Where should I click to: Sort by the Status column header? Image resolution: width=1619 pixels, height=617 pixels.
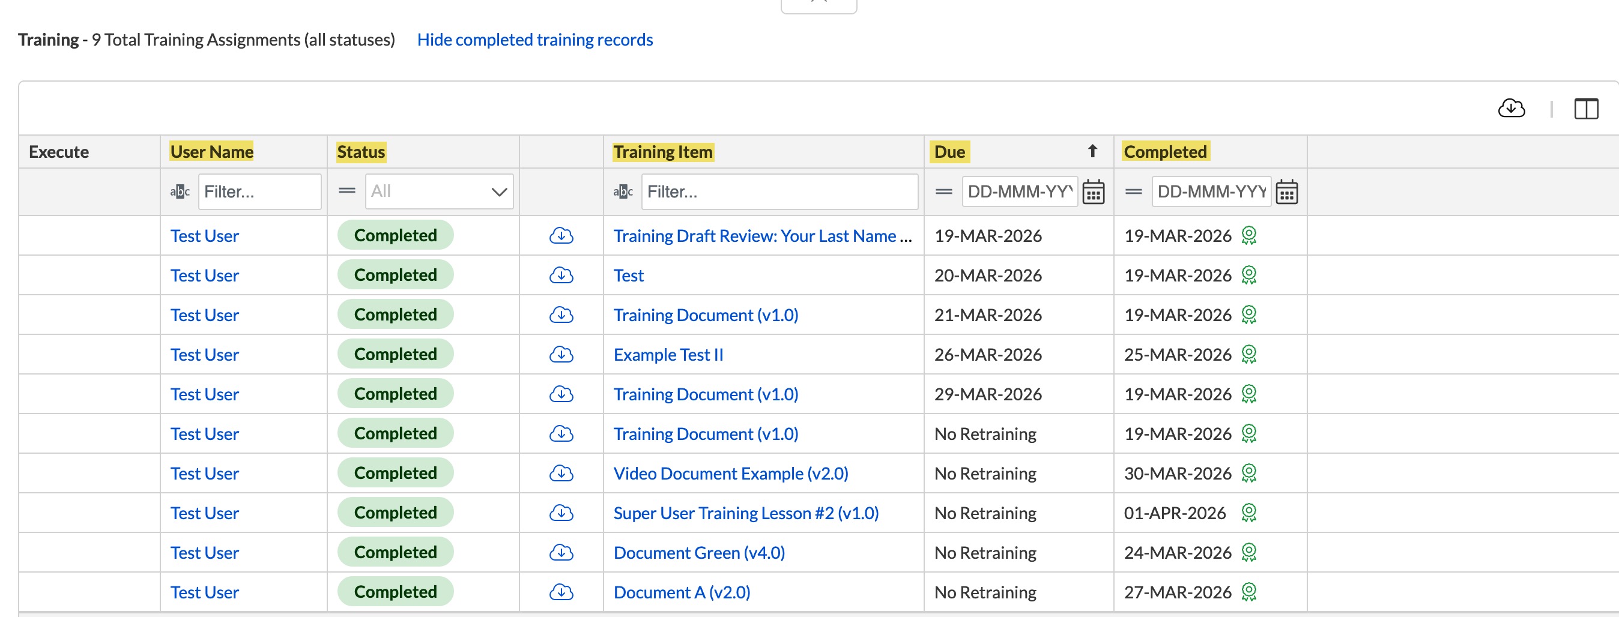361,151
